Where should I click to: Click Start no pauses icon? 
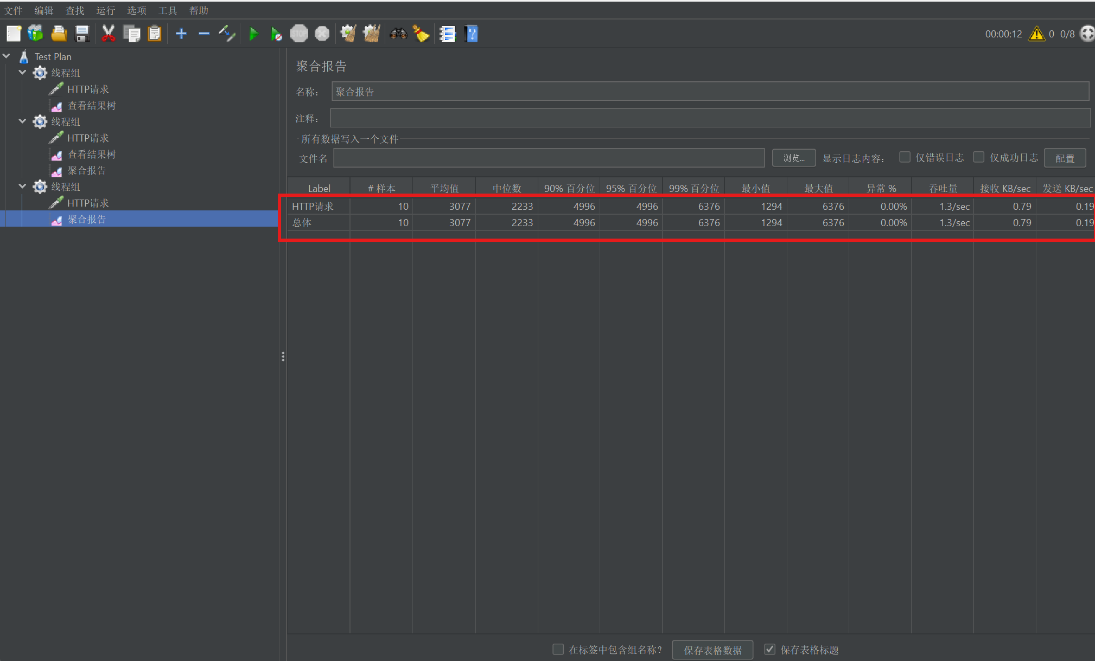tap(276, 34)
